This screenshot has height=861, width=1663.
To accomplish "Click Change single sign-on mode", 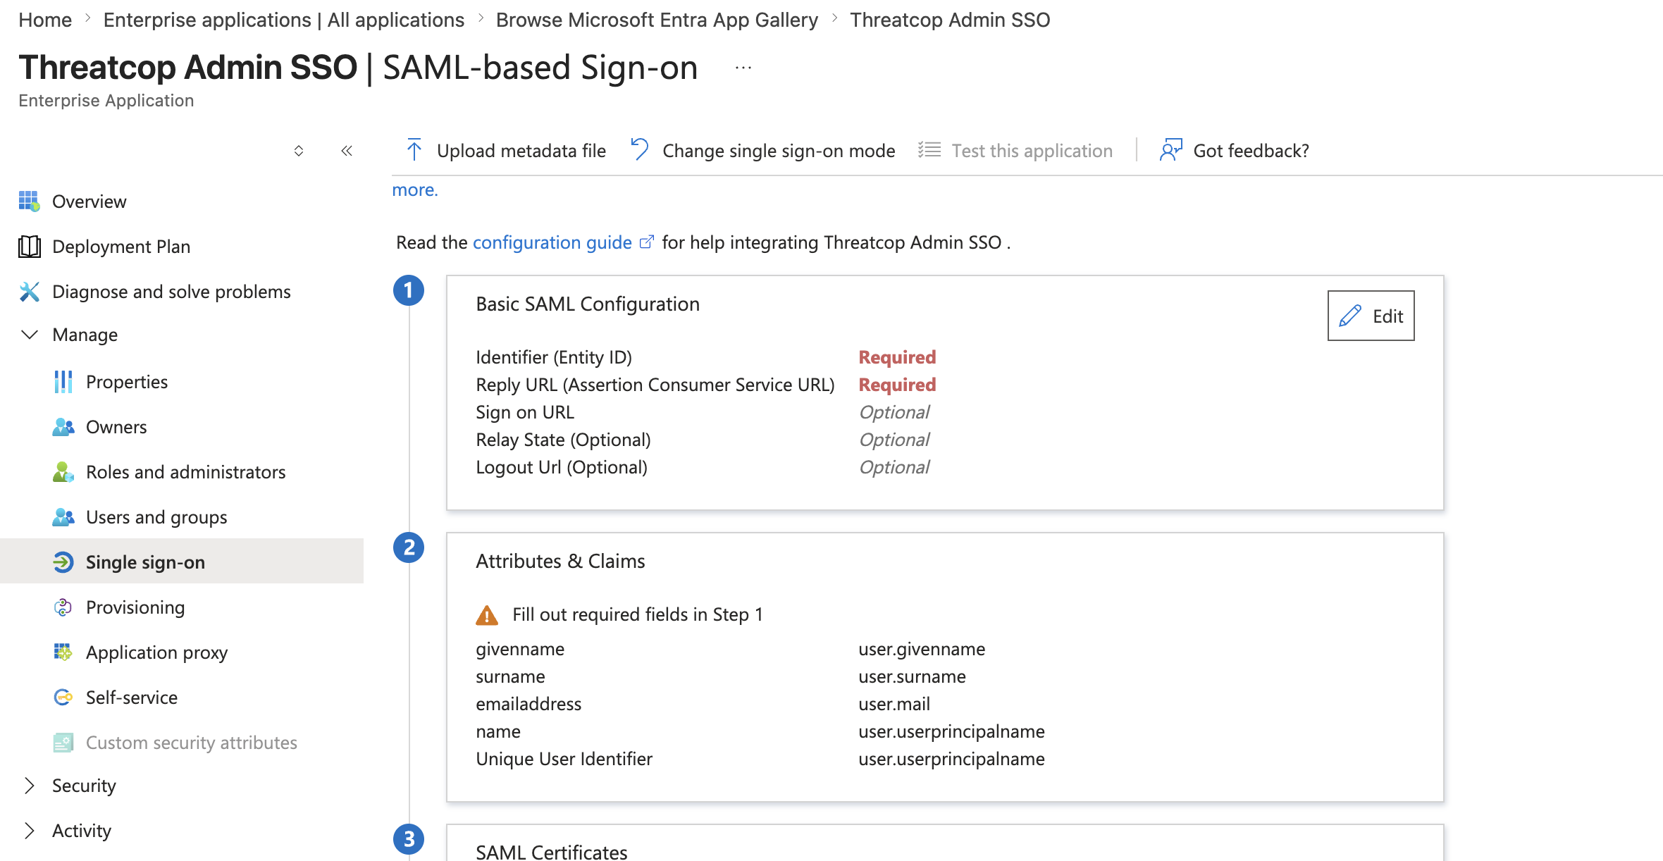I will pos(763,151).
